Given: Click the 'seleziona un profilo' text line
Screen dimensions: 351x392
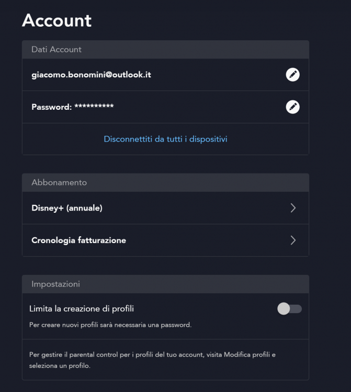Looking at the screenshot, I should tap(60, 366).
